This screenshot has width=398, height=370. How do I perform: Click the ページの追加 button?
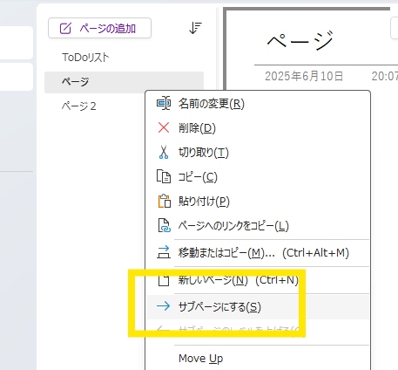click(99, 28)
